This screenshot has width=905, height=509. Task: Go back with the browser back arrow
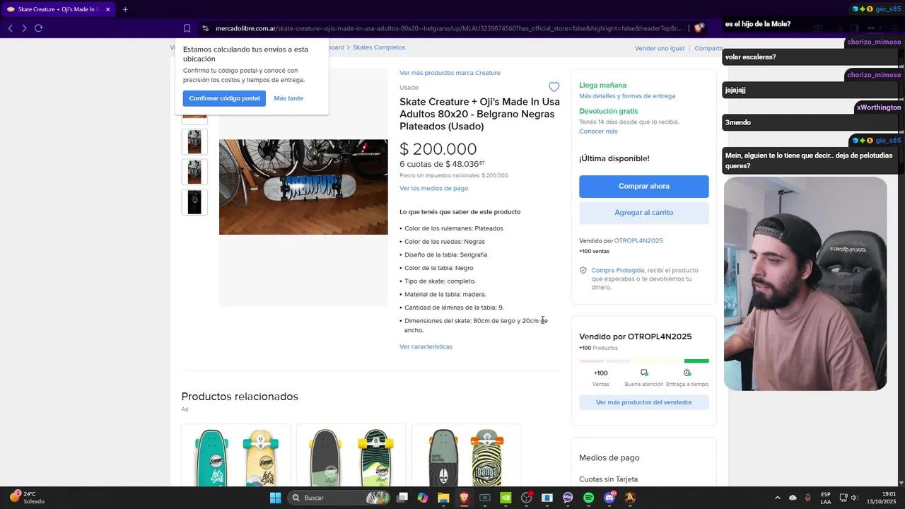11,28
